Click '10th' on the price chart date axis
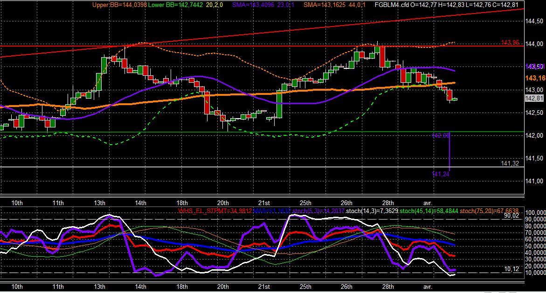The width and height of the screenshot is (546, 293). [17, 203]
